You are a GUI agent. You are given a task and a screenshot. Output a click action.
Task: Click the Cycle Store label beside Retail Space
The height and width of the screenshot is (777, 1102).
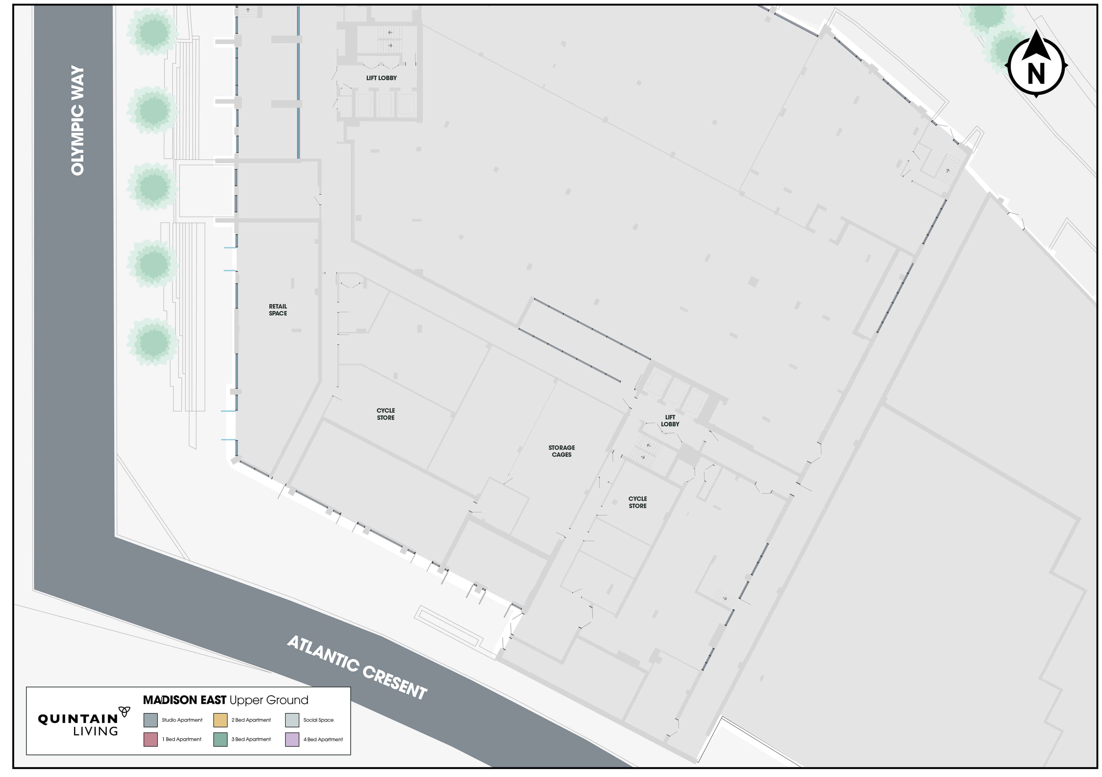click(x=385, y=414)
